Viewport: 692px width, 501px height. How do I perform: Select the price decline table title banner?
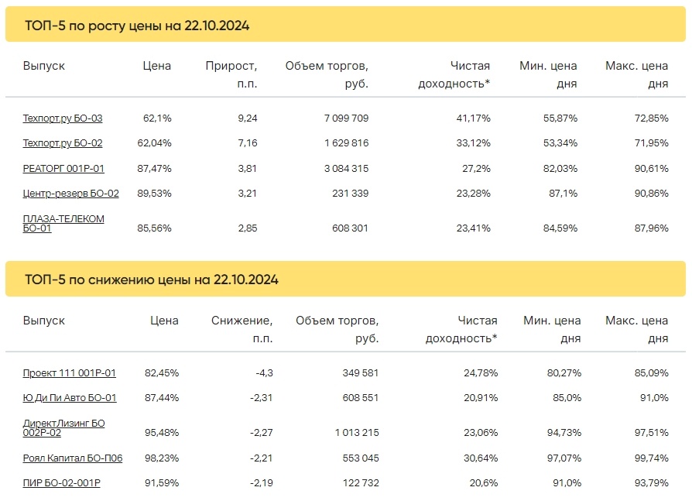(345, 279)
